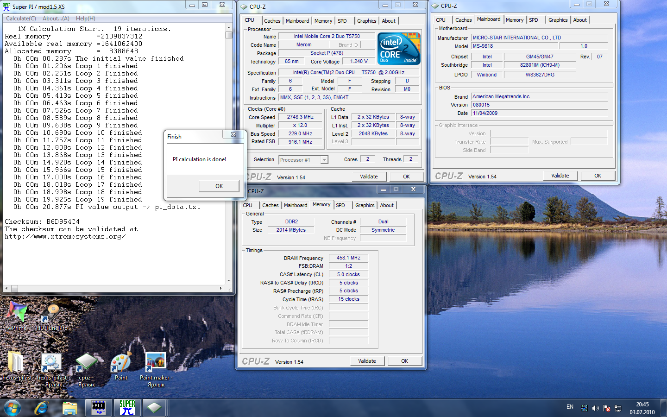This screenshot has width=667, height=417.
Task: Click Name field Intel Mobile Core 2 Duo T5750
Action: [x=327, y=36]
